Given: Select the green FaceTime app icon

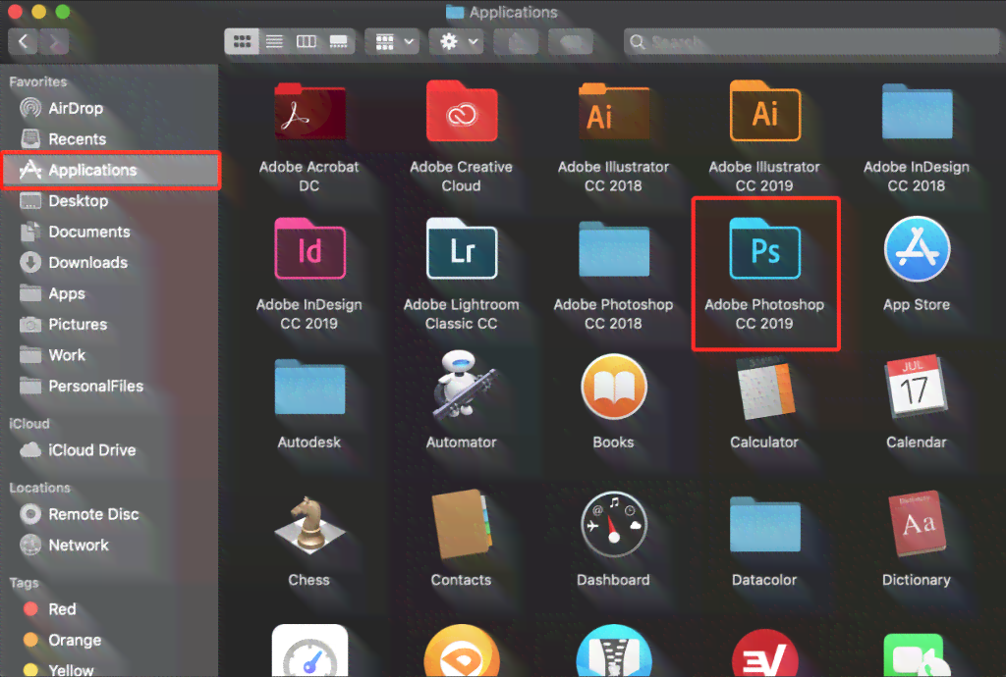Looking at the screenshot, I should [917, 654].
